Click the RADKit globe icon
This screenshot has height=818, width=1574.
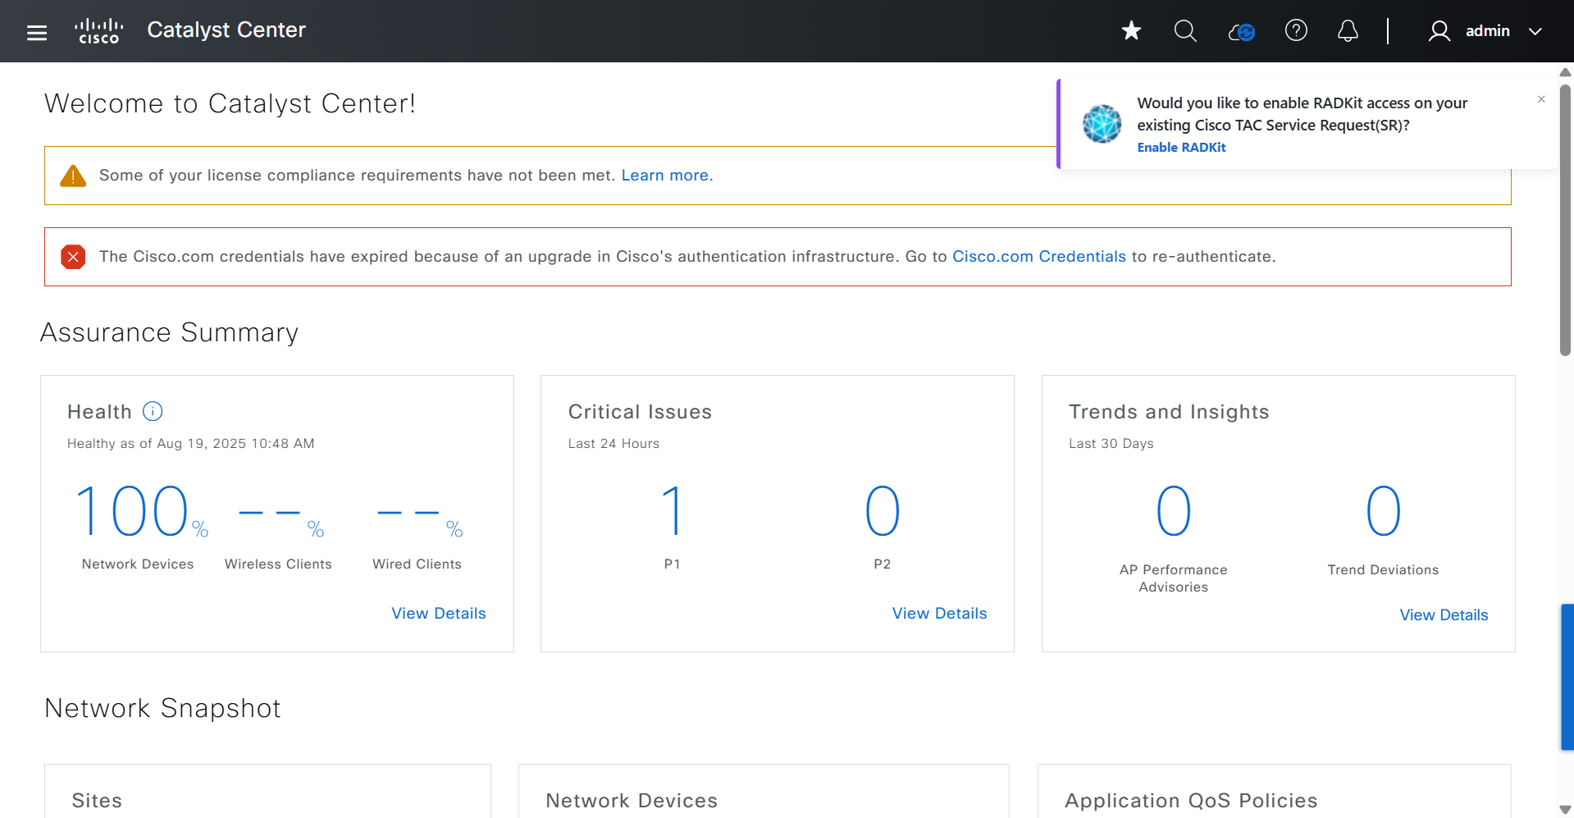click(x=1102, y=124)
